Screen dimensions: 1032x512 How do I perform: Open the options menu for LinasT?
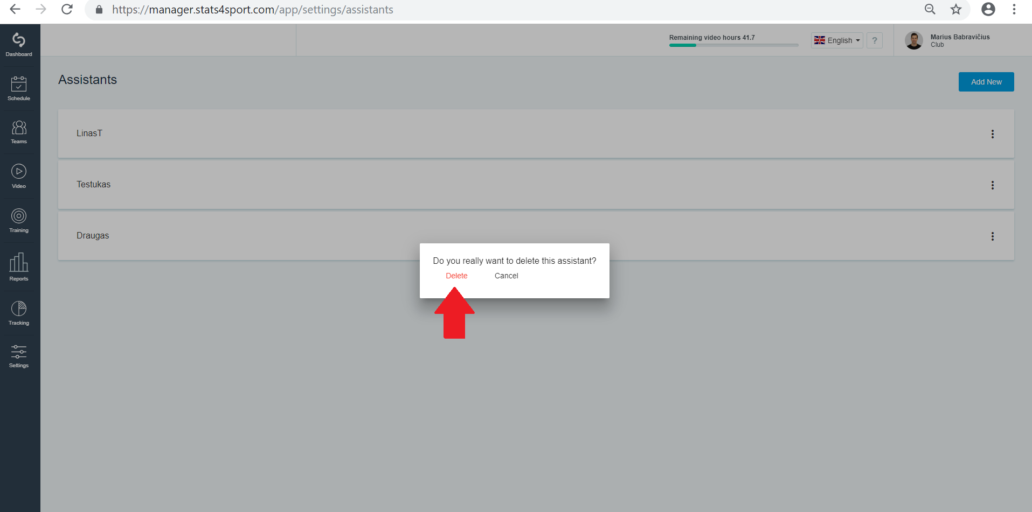coord(993,134)
